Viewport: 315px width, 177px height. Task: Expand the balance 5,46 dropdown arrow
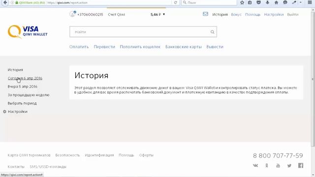(164, 14)
